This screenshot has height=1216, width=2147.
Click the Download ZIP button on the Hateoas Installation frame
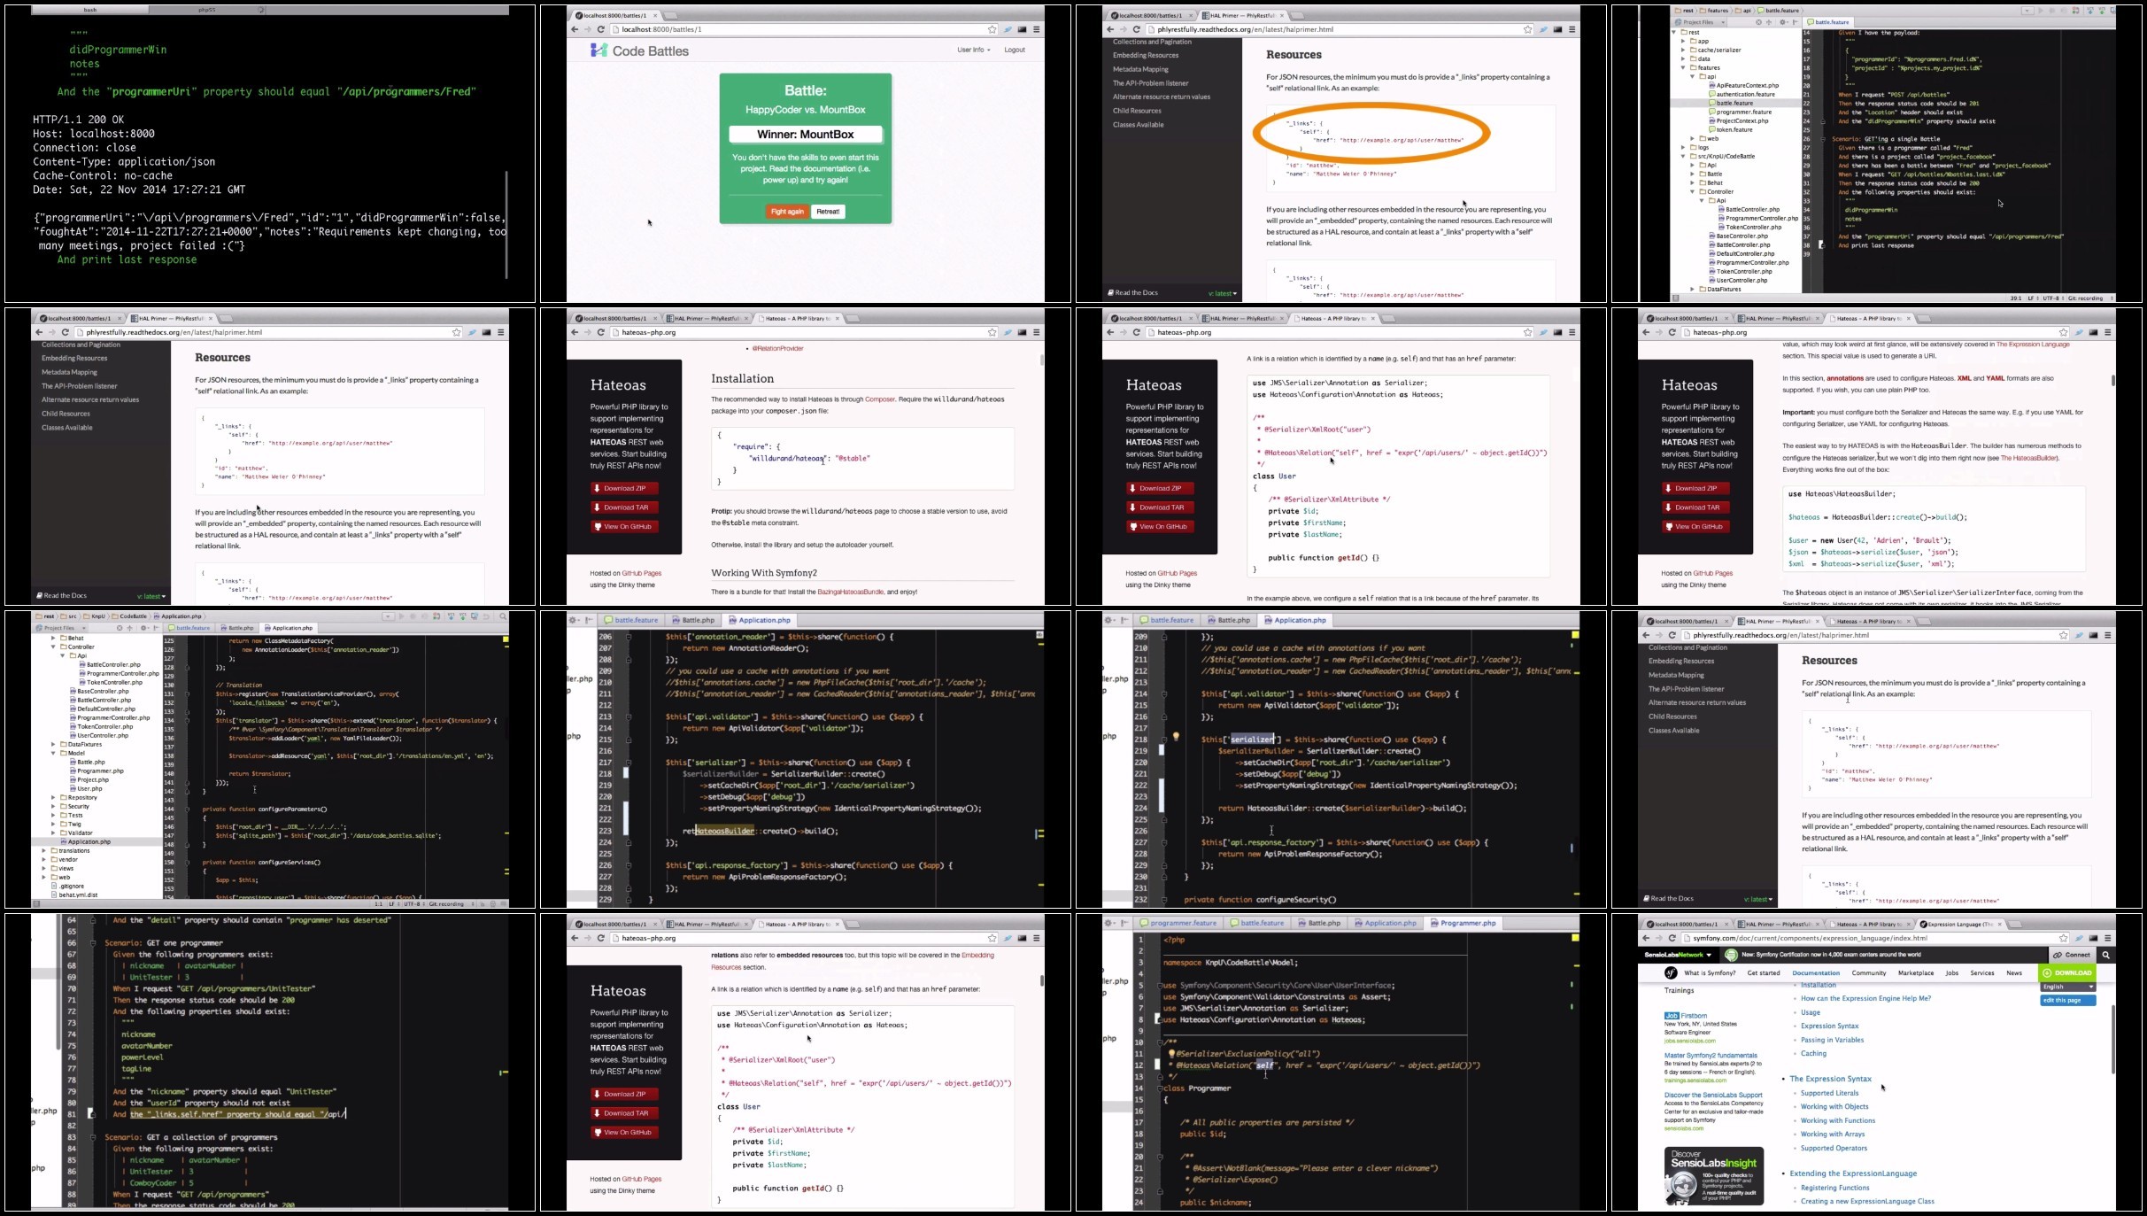625,488
